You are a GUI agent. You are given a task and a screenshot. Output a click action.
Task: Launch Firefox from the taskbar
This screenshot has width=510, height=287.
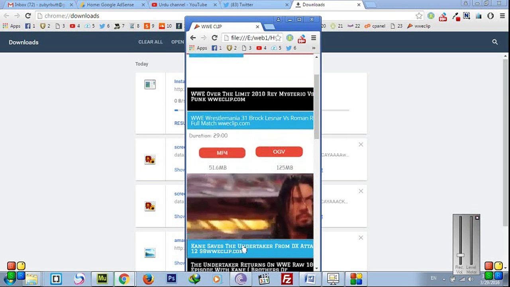[x=148, y=279]
